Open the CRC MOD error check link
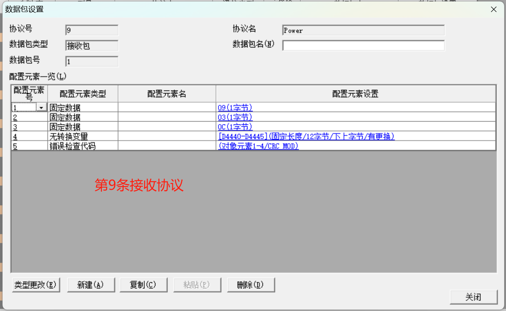The width and height of the screenshot is (506, 311). 258,146
